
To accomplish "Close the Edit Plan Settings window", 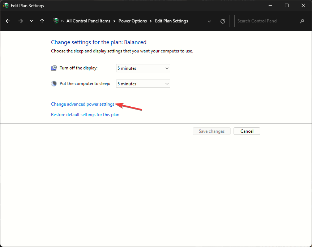I will [x=303, y=5].
